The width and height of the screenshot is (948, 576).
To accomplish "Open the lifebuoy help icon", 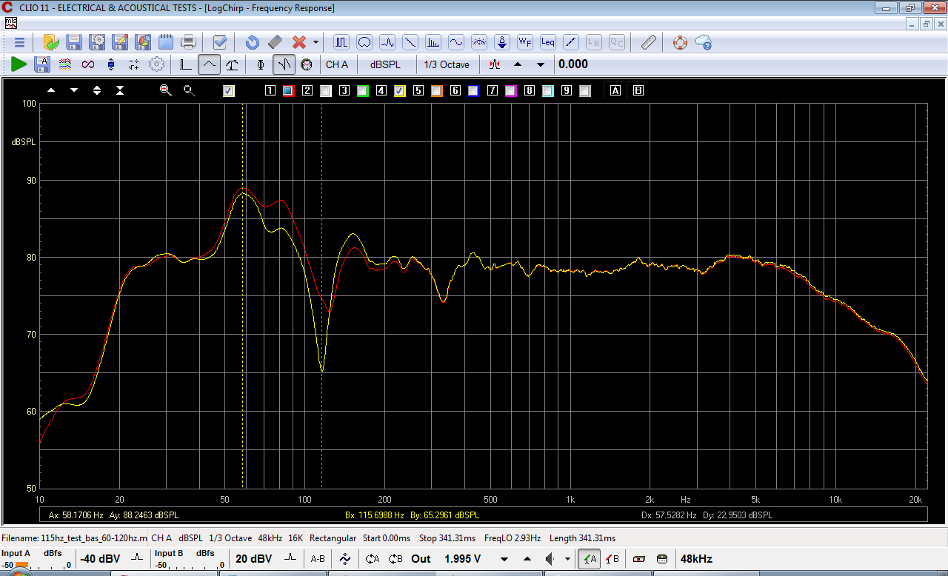I will [x=680, y=42].
